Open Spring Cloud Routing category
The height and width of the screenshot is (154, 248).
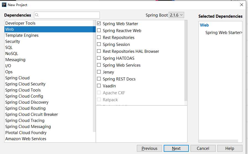coord(50,108)
